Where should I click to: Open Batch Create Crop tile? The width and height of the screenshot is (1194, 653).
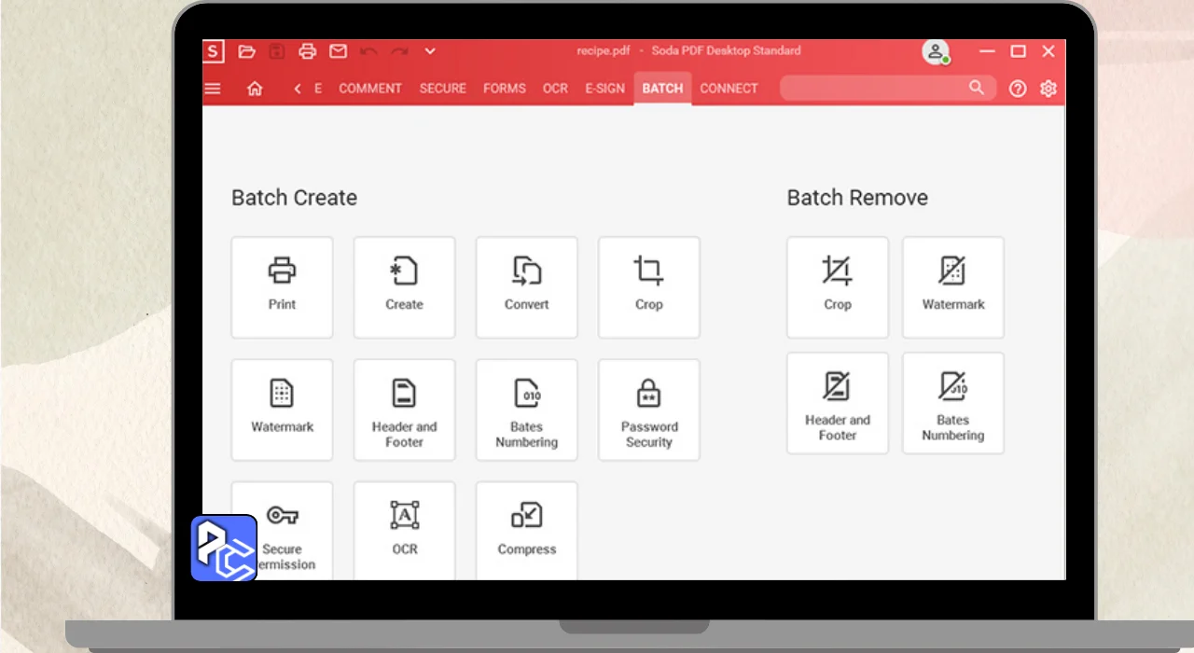(648, 287)
